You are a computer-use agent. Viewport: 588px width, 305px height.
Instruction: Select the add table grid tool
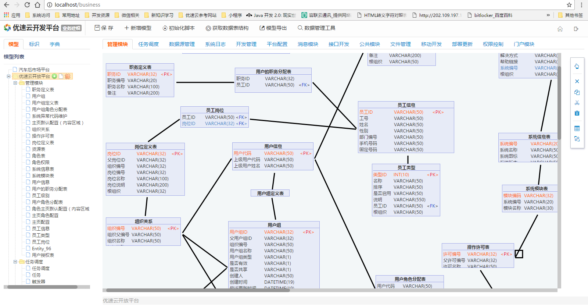coord(577,128)
